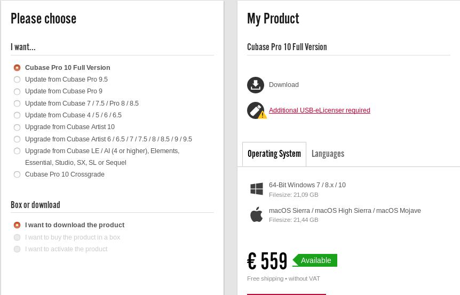Image resolution: width=460 pixels, height=295 pixels.
Task: Choose Update from Cubase 4 / 5 / 6 / 6.5
Action: pyautogui.click(x=17, y=115)
